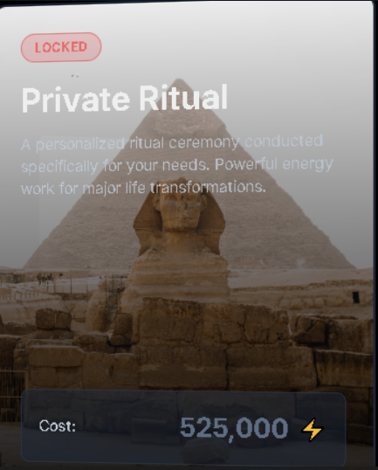Click the 525,000 cost amount
Image resolution: width=378 pixels, height=470 pixels.
[x=234, y=428]
